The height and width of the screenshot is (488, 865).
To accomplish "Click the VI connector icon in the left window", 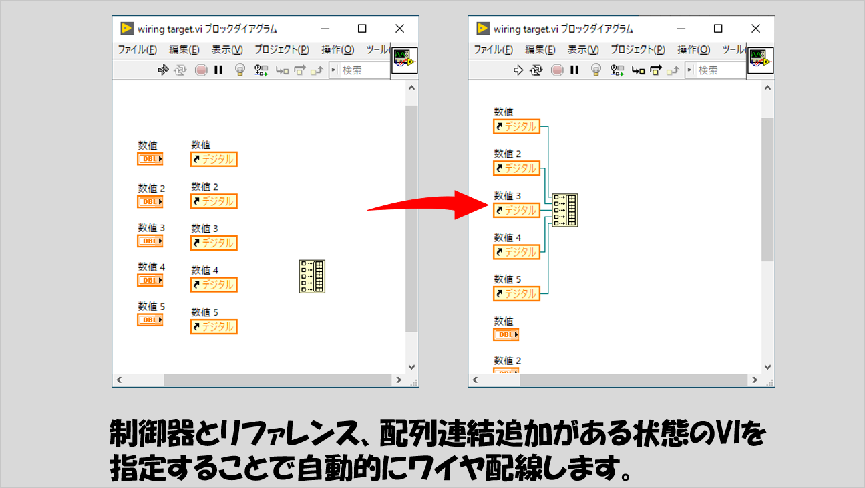I will pyautogui.click(x=405, y=62).
